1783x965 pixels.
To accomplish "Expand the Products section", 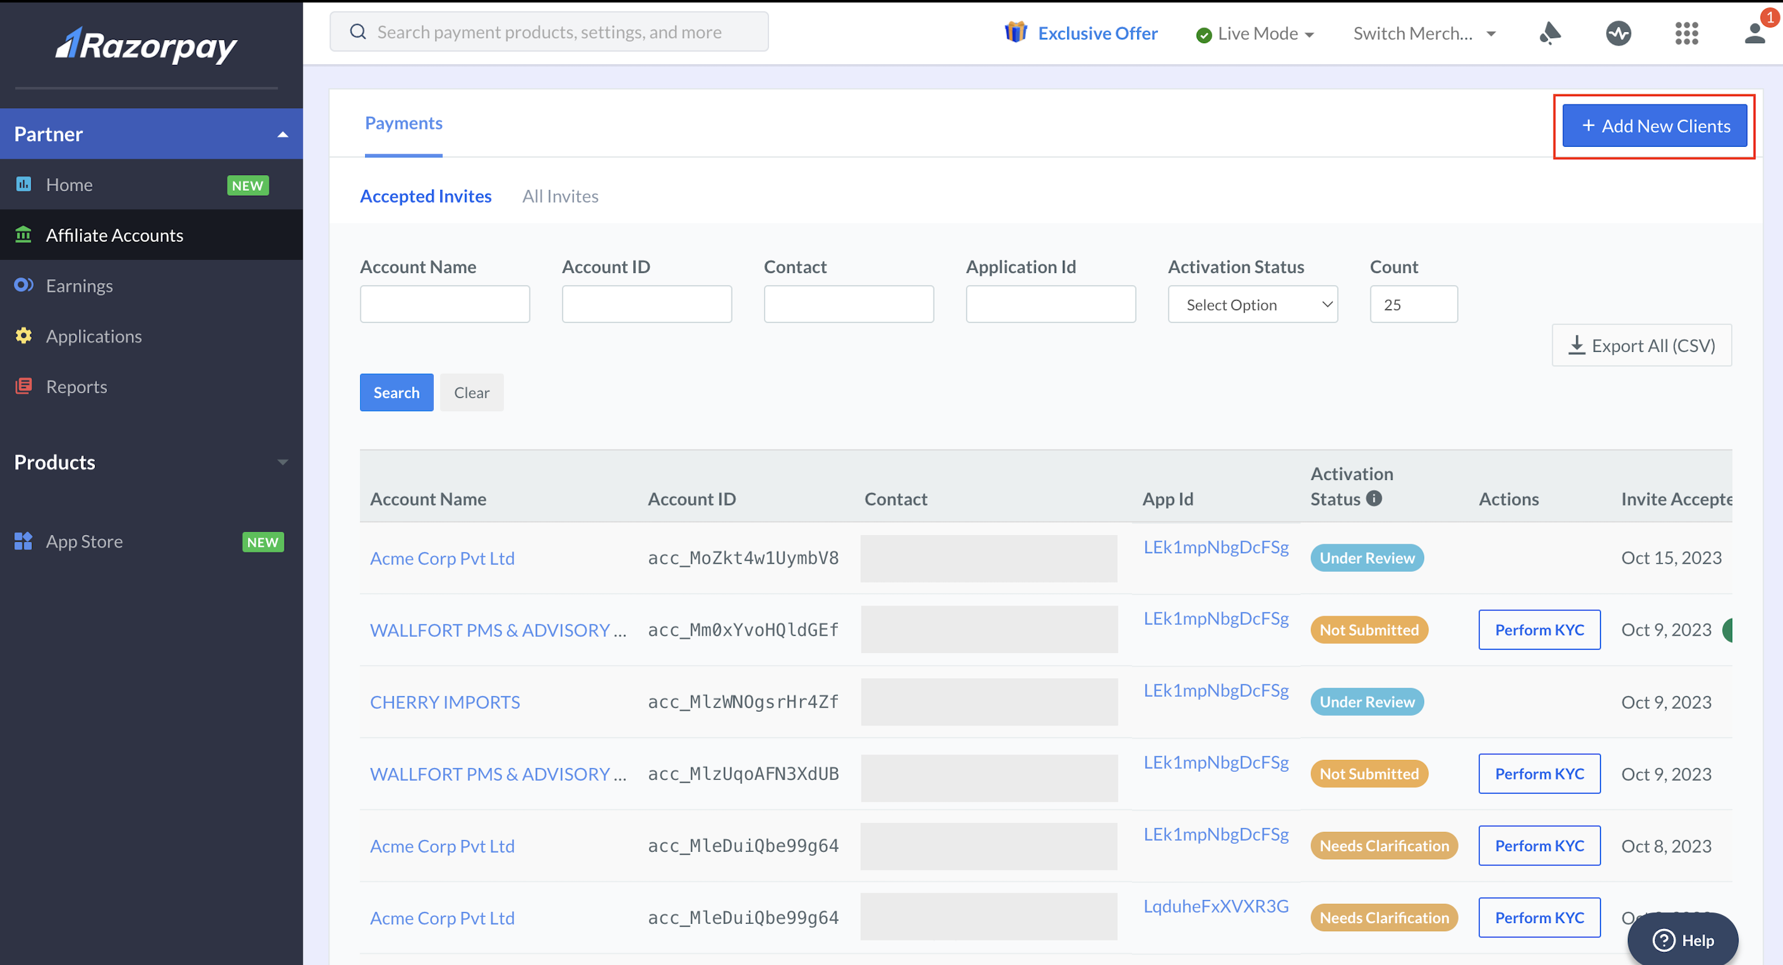I will click(283, 462).
